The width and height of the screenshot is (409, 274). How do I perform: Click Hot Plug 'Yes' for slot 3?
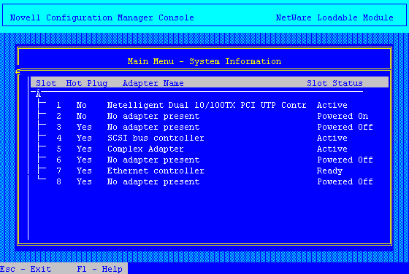point(84,127)
